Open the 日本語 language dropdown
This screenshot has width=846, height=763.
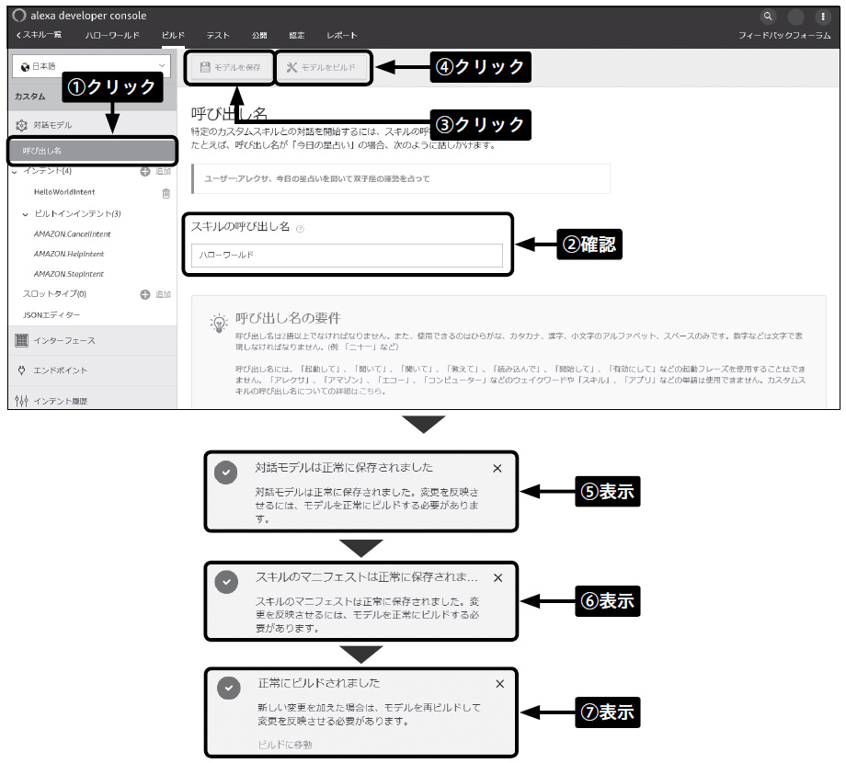(x=91, y=66)
